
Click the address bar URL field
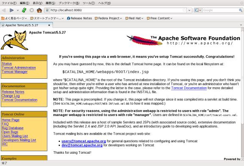pos(116,10)
